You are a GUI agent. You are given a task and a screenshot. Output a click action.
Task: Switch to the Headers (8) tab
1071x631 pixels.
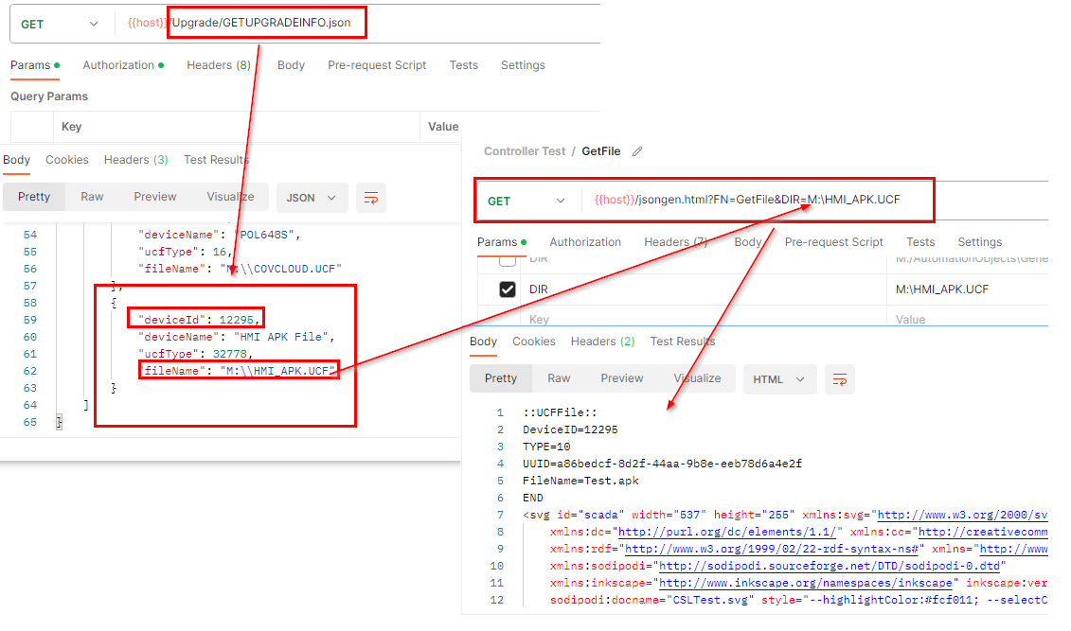pos(218,65)
